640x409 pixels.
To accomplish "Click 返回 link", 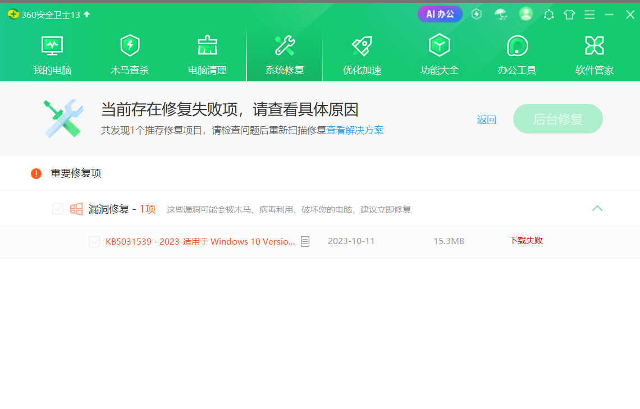I will [x=487, y=120].
